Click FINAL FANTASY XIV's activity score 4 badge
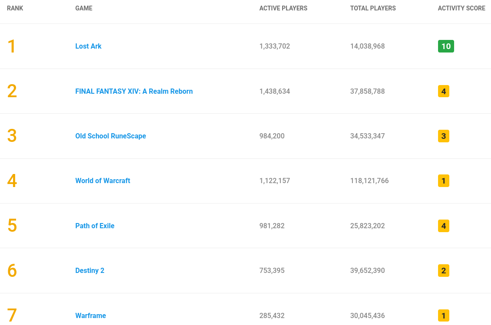The width and height of the screenshot is (491, 325). pyautogui.click(x=443, y=92)
